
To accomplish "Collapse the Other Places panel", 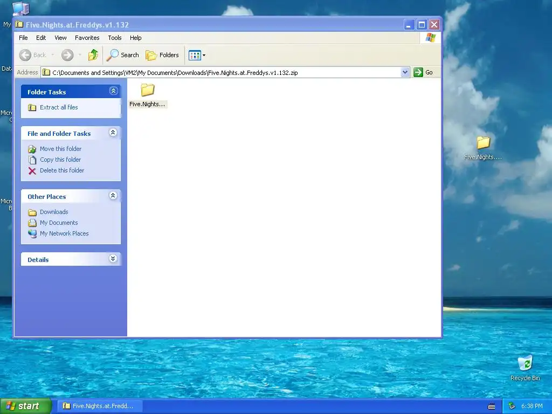I will pyautogui.click(x=113, y=196).
